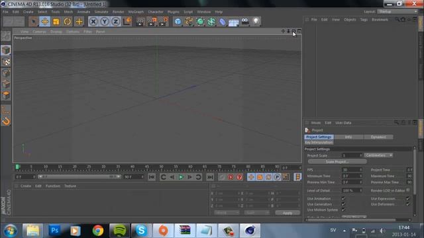Toggle the Axis mode L-shaped icon
Viewport: 424px width, 238px height.
click(6, 110)
